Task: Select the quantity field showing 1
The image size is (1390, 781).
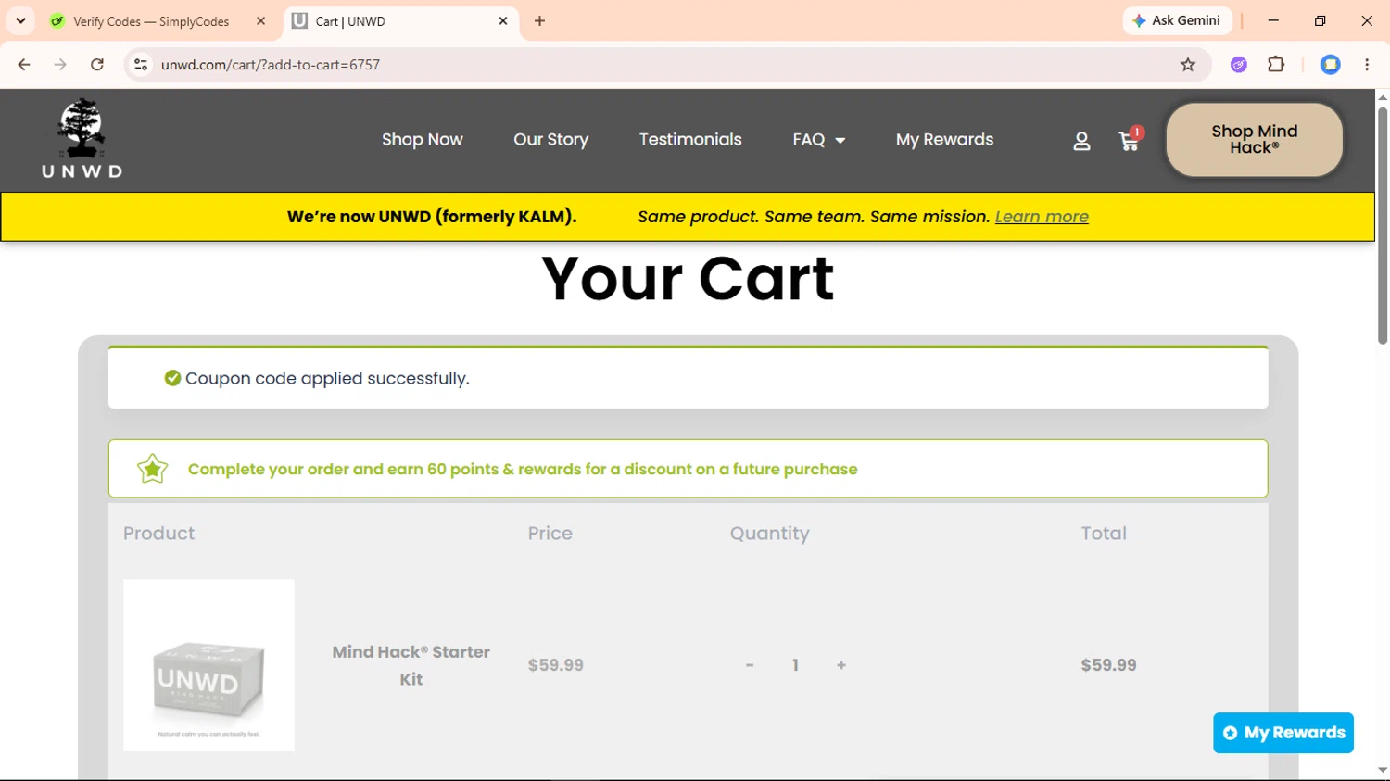Action: click(795, 665)
